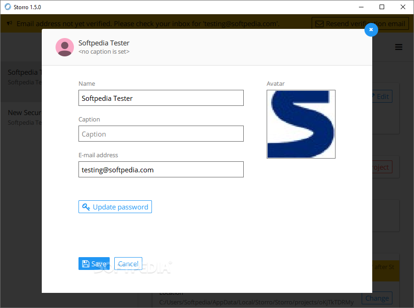The image size is (414, 308).
Task: Close the Storro window
Action: [x=403, y=7]
